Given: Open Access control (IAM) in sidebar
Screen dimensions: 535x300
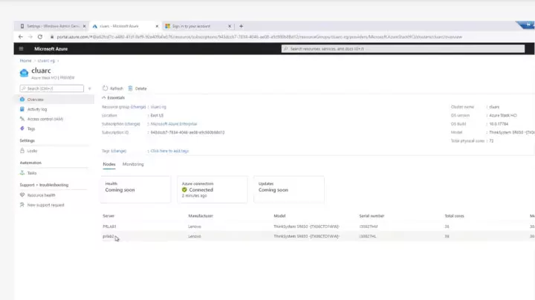Looking at the screenshot, I should click(x=45, y=119).
